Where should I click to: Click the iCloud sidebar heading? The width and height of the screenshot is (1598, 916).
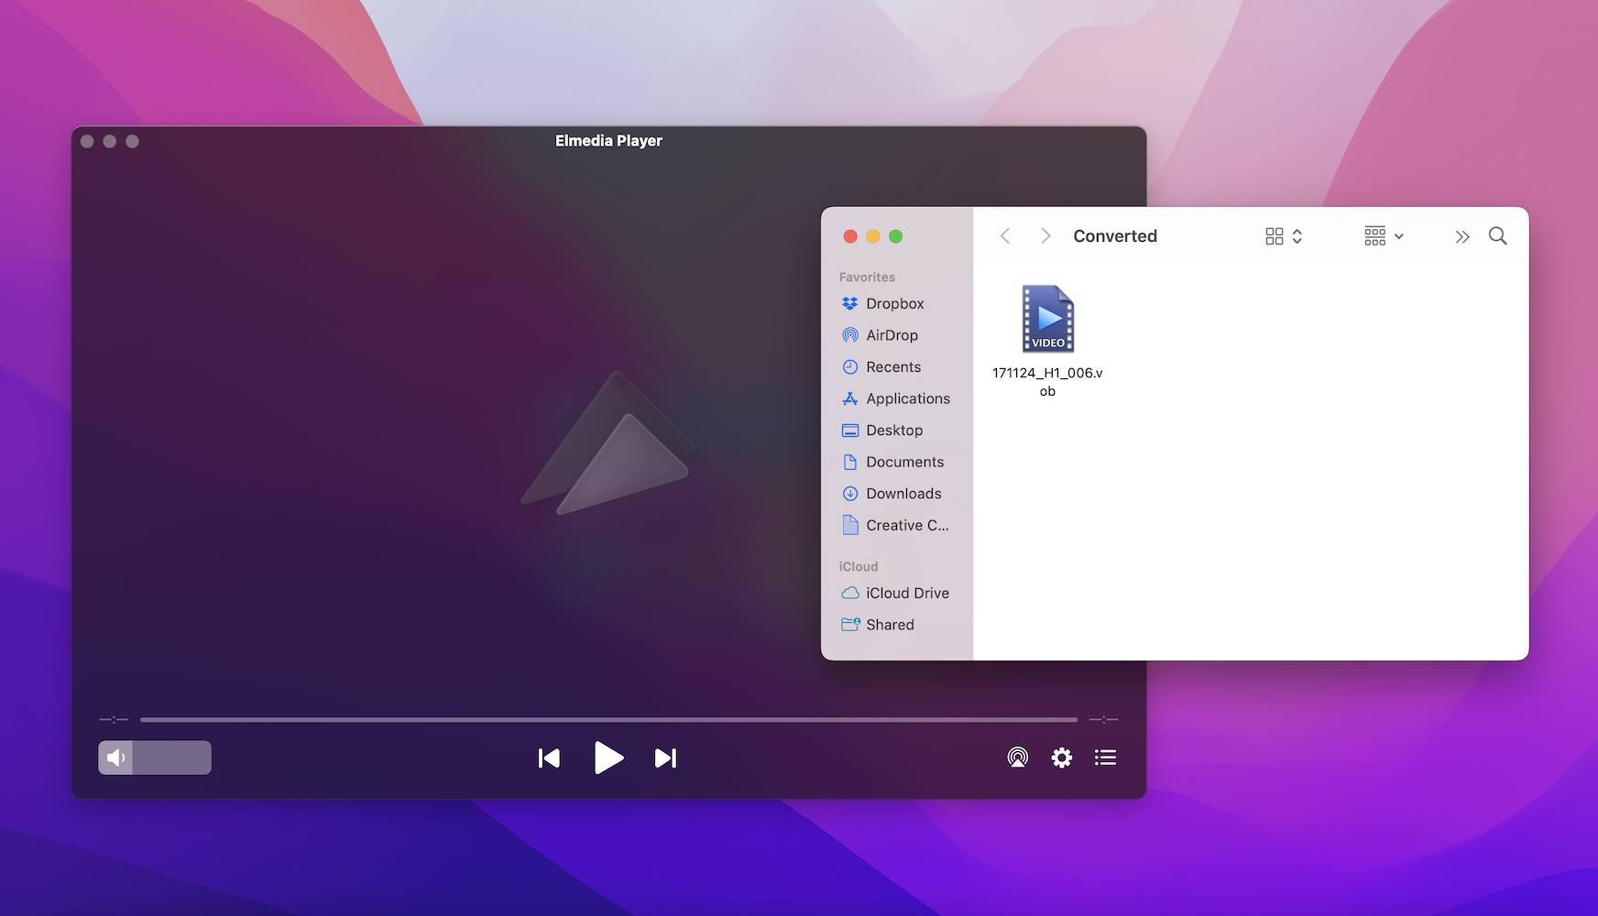[859, 566]
